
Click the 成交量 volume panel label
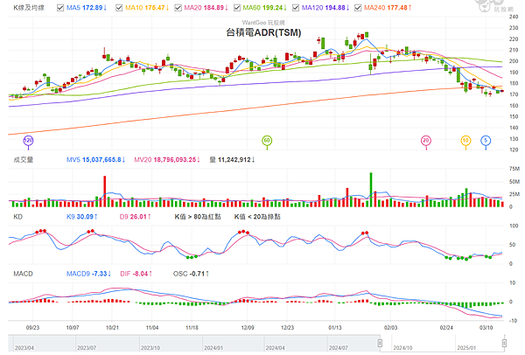24,160
